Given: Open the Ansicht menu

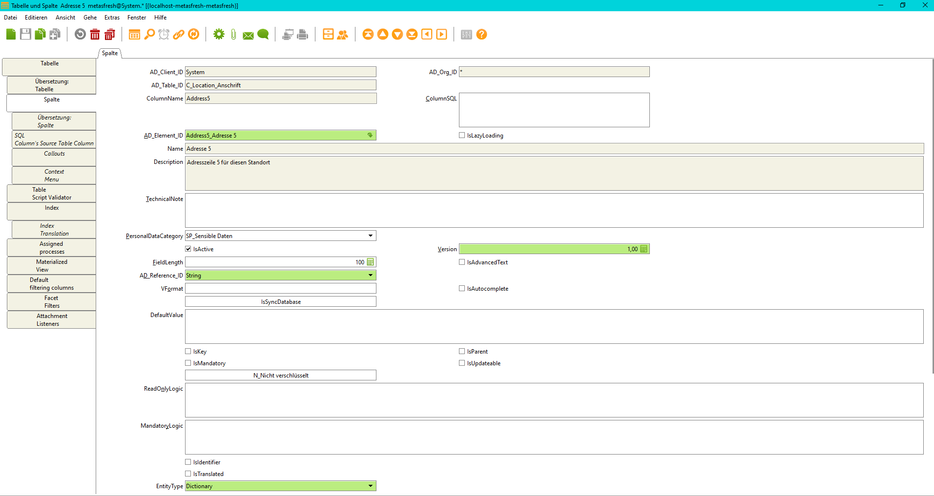Looking at the screenshot, I should coord(65,18).
